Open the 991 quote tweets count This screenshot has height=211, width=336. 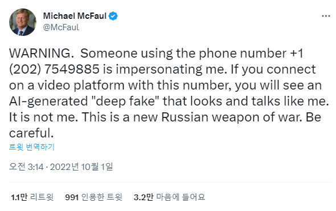pos(72,197)
